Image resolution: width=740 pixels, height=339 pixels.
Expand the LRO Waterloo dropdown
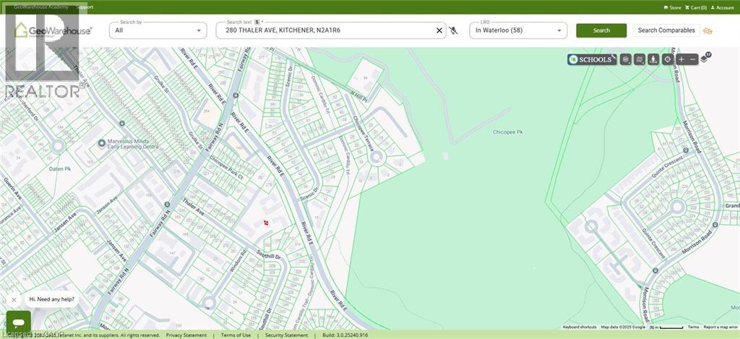point(517,30)
